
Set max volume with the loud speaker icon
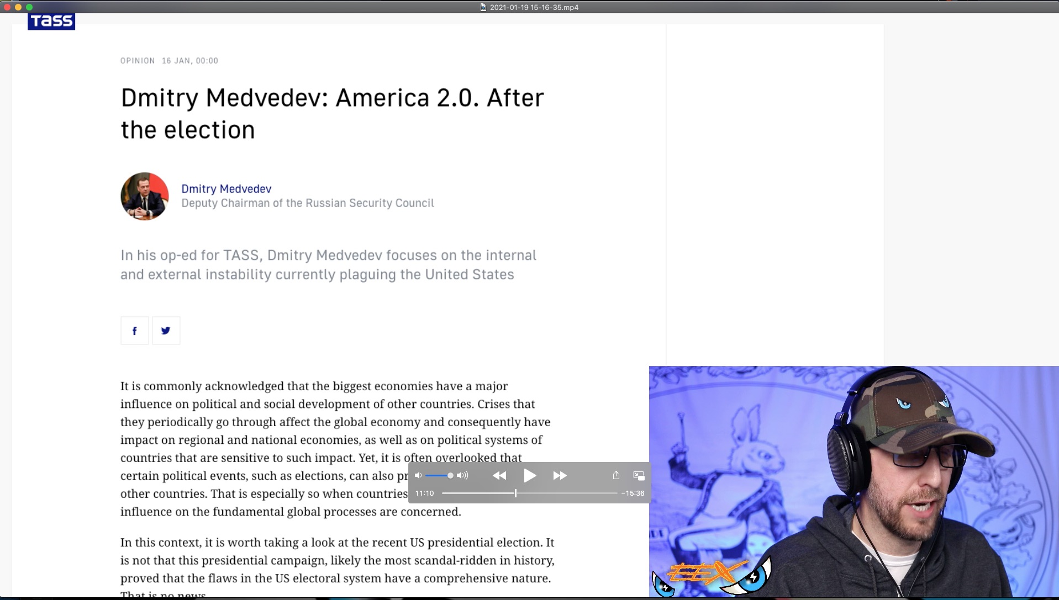click(x=462, y=475)
